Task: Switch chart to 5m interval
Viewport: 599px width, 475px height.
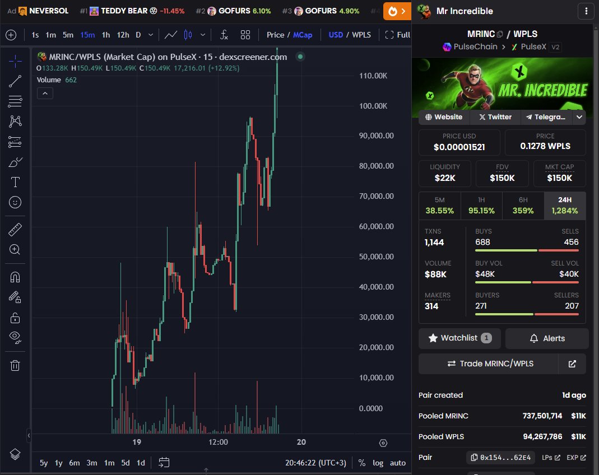Action: point(68,35)
